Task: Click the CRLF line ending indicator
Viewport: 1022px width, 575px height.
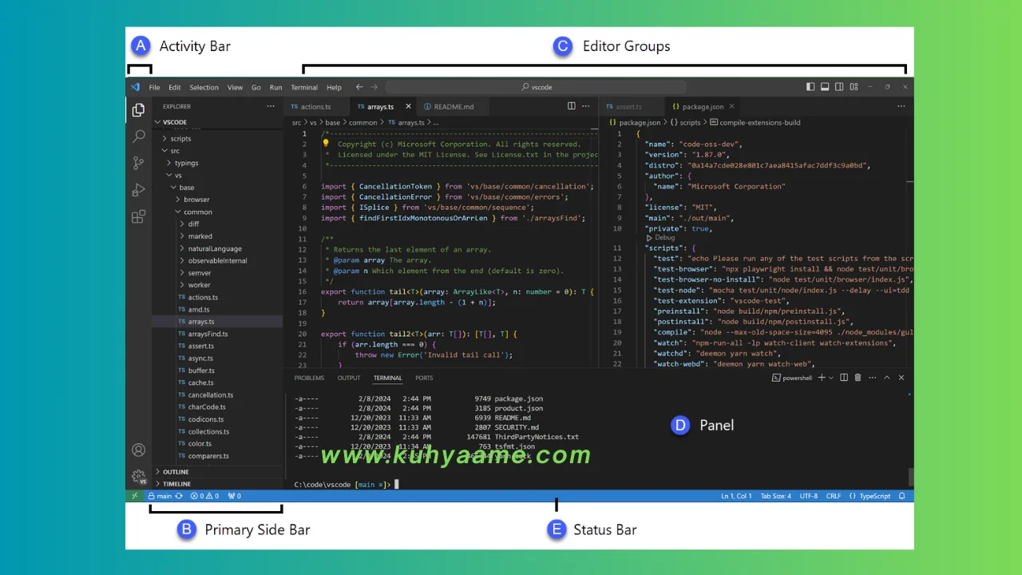Action: (x=834, y=496)
